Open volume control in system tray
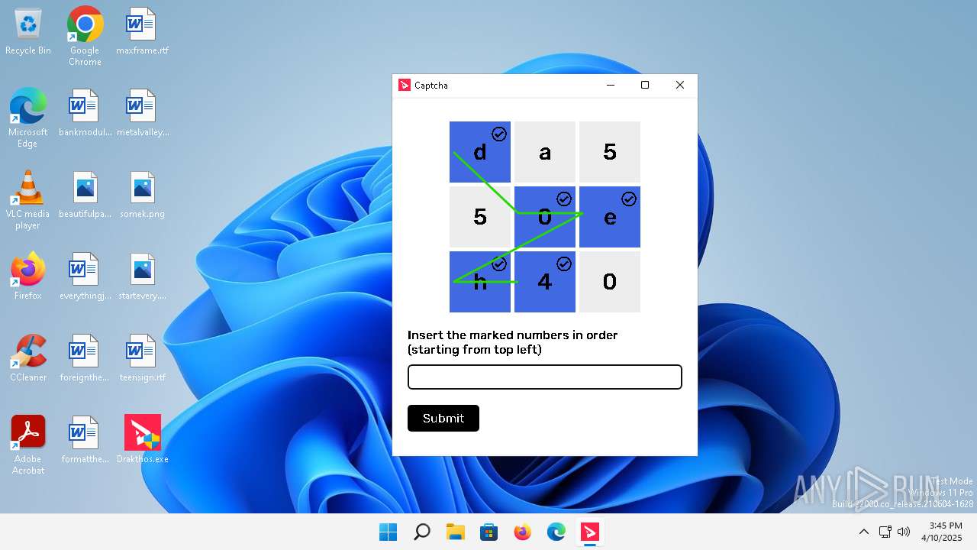This screenshot has width=977, height=550. 904,532
